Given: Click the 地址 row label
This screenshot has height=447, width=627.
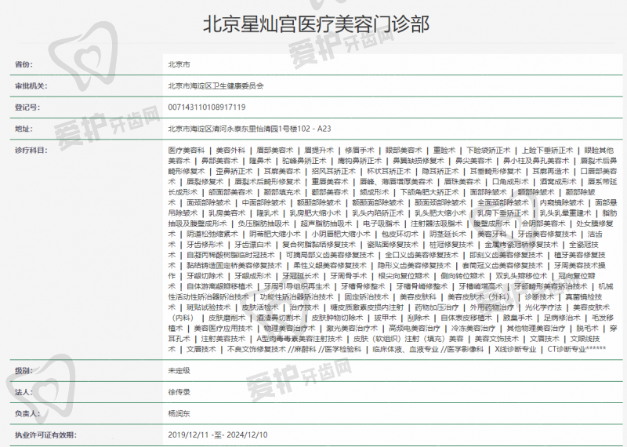Looking at the screenshot, I should tap(24, 128).
